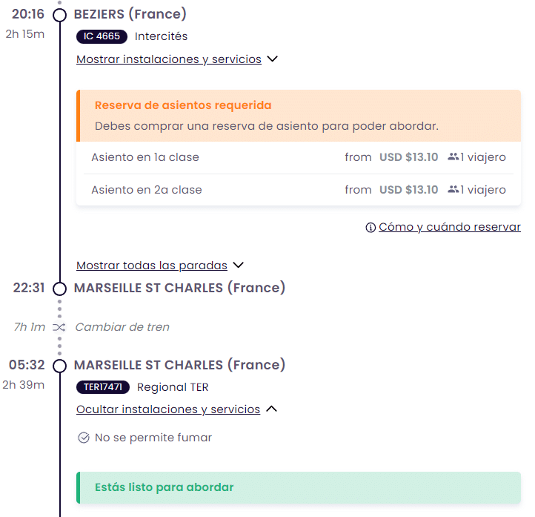535x517 pixels.
Task: Click the traveler icon in 2a clase row
Action: pos(453,190)
